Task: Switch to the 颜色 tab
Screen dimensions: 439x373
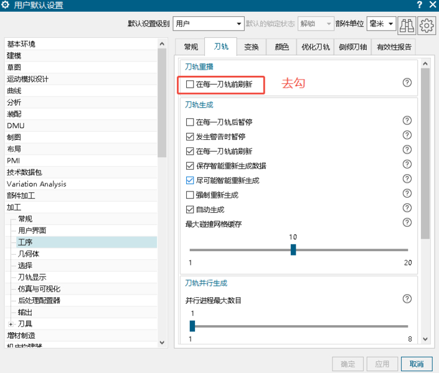Action: tap(281, 47)
